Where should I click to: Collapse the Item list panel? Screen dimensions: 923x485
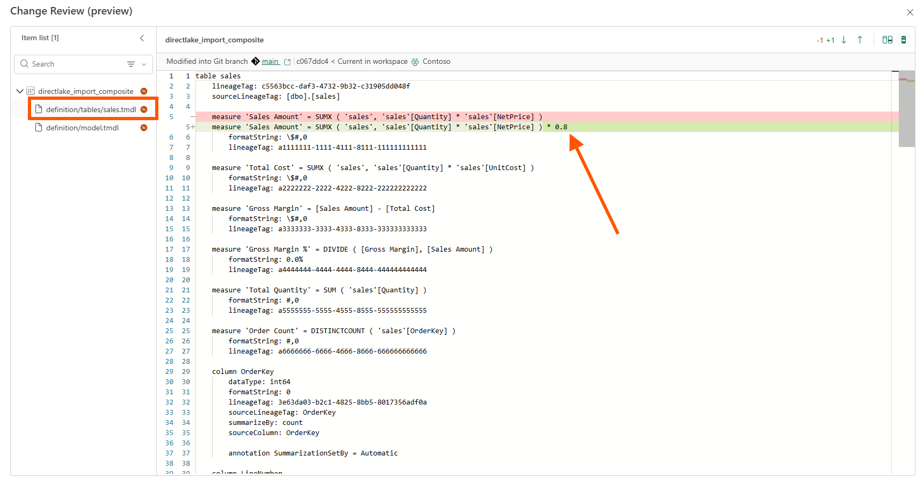tap(142, 38)
